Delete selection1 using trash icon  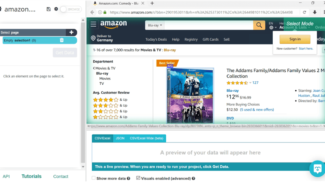coord(62,40)
